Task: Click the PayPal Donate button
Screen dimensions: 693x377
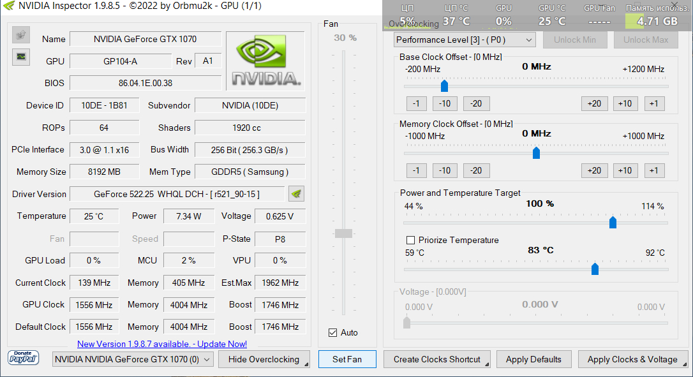Action: tap(24, 358)
